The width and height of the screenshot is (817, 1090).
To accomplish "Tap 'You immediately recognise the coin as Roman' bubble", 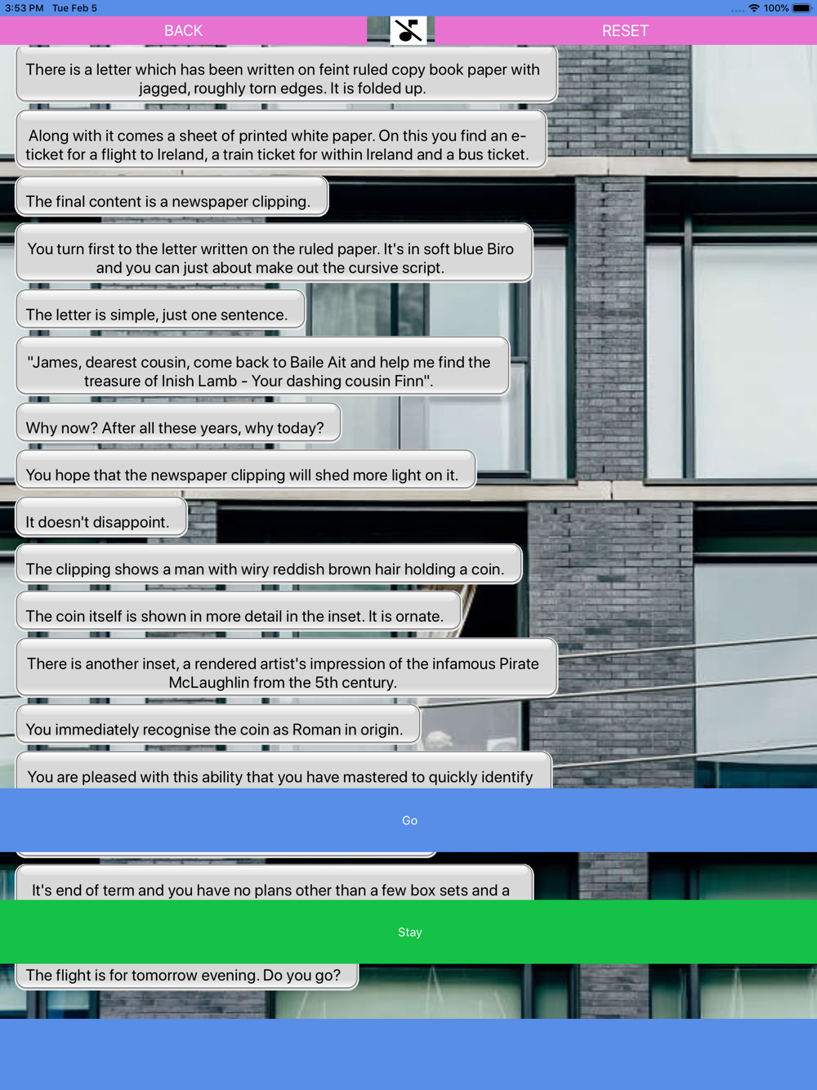I will tap(218, 726).
